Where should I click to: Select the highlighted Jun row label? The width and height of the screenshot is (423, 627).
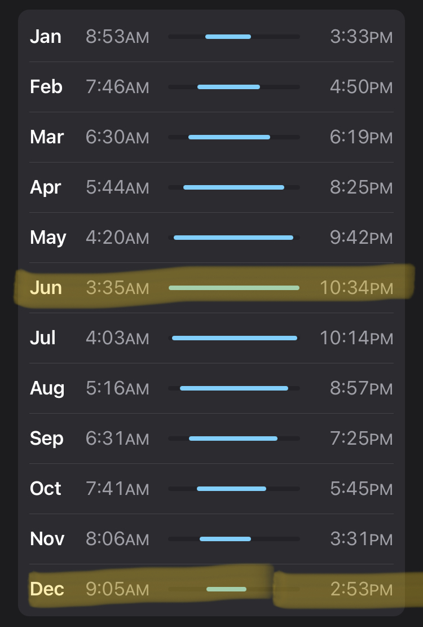coord(46,288)
